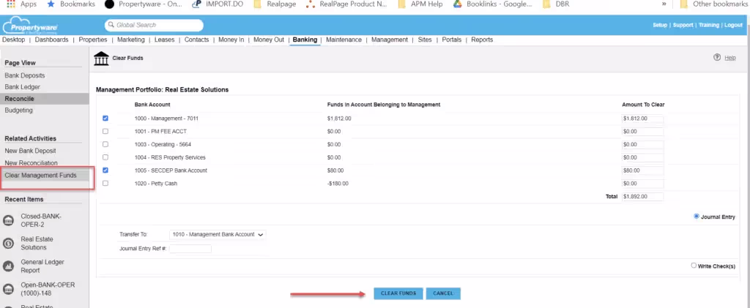Click the Journal Entry Ref # field

190,249
